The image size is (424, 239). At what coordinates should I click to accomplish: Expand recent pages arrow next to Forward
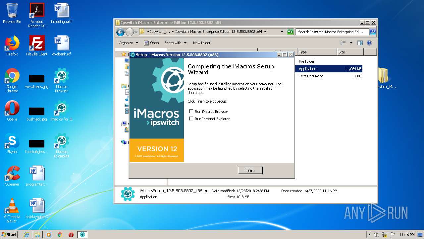136,32
